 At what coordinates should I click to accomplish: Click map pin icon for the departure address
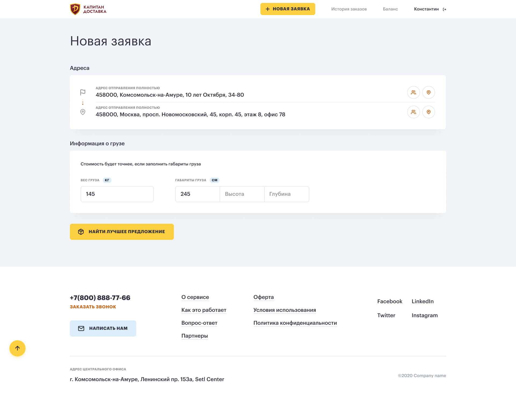click(x=429, y=92)
